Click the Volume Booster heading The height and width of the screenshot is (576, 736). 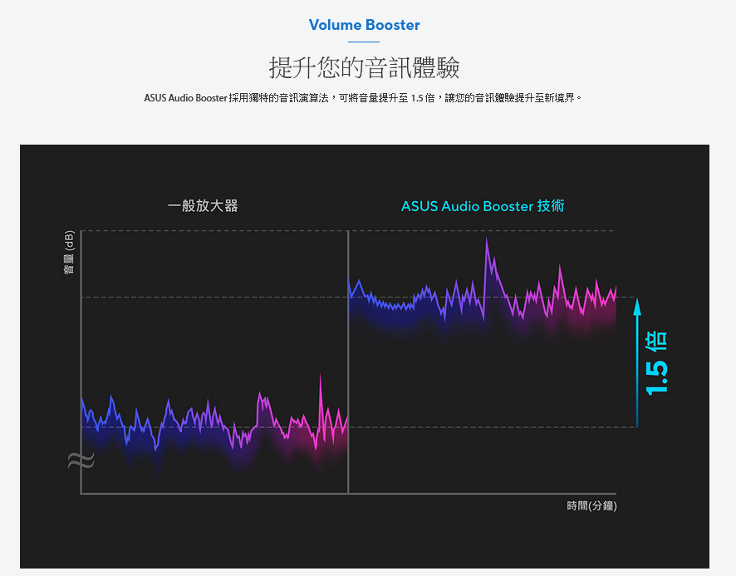[364, 25]
